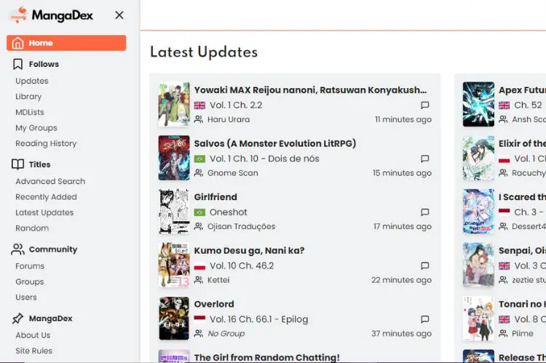Open Follows Updates page
546x363 pixels.
click(x=32, y=81)
